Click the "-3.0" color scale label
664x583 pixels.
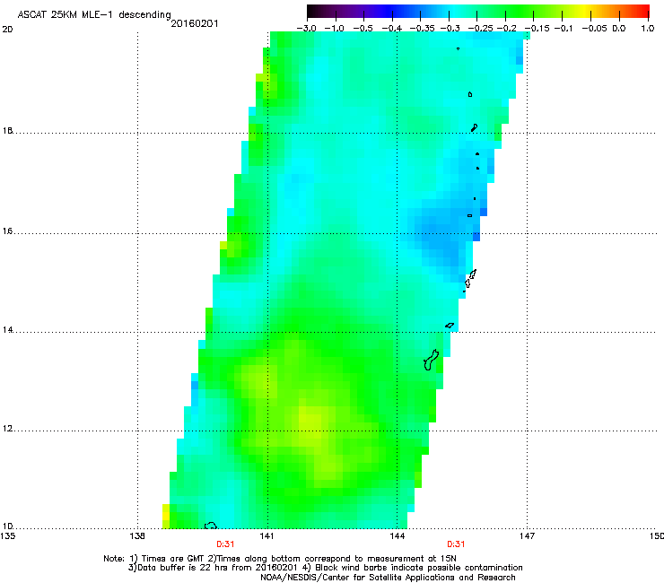(x=306, y=29)
